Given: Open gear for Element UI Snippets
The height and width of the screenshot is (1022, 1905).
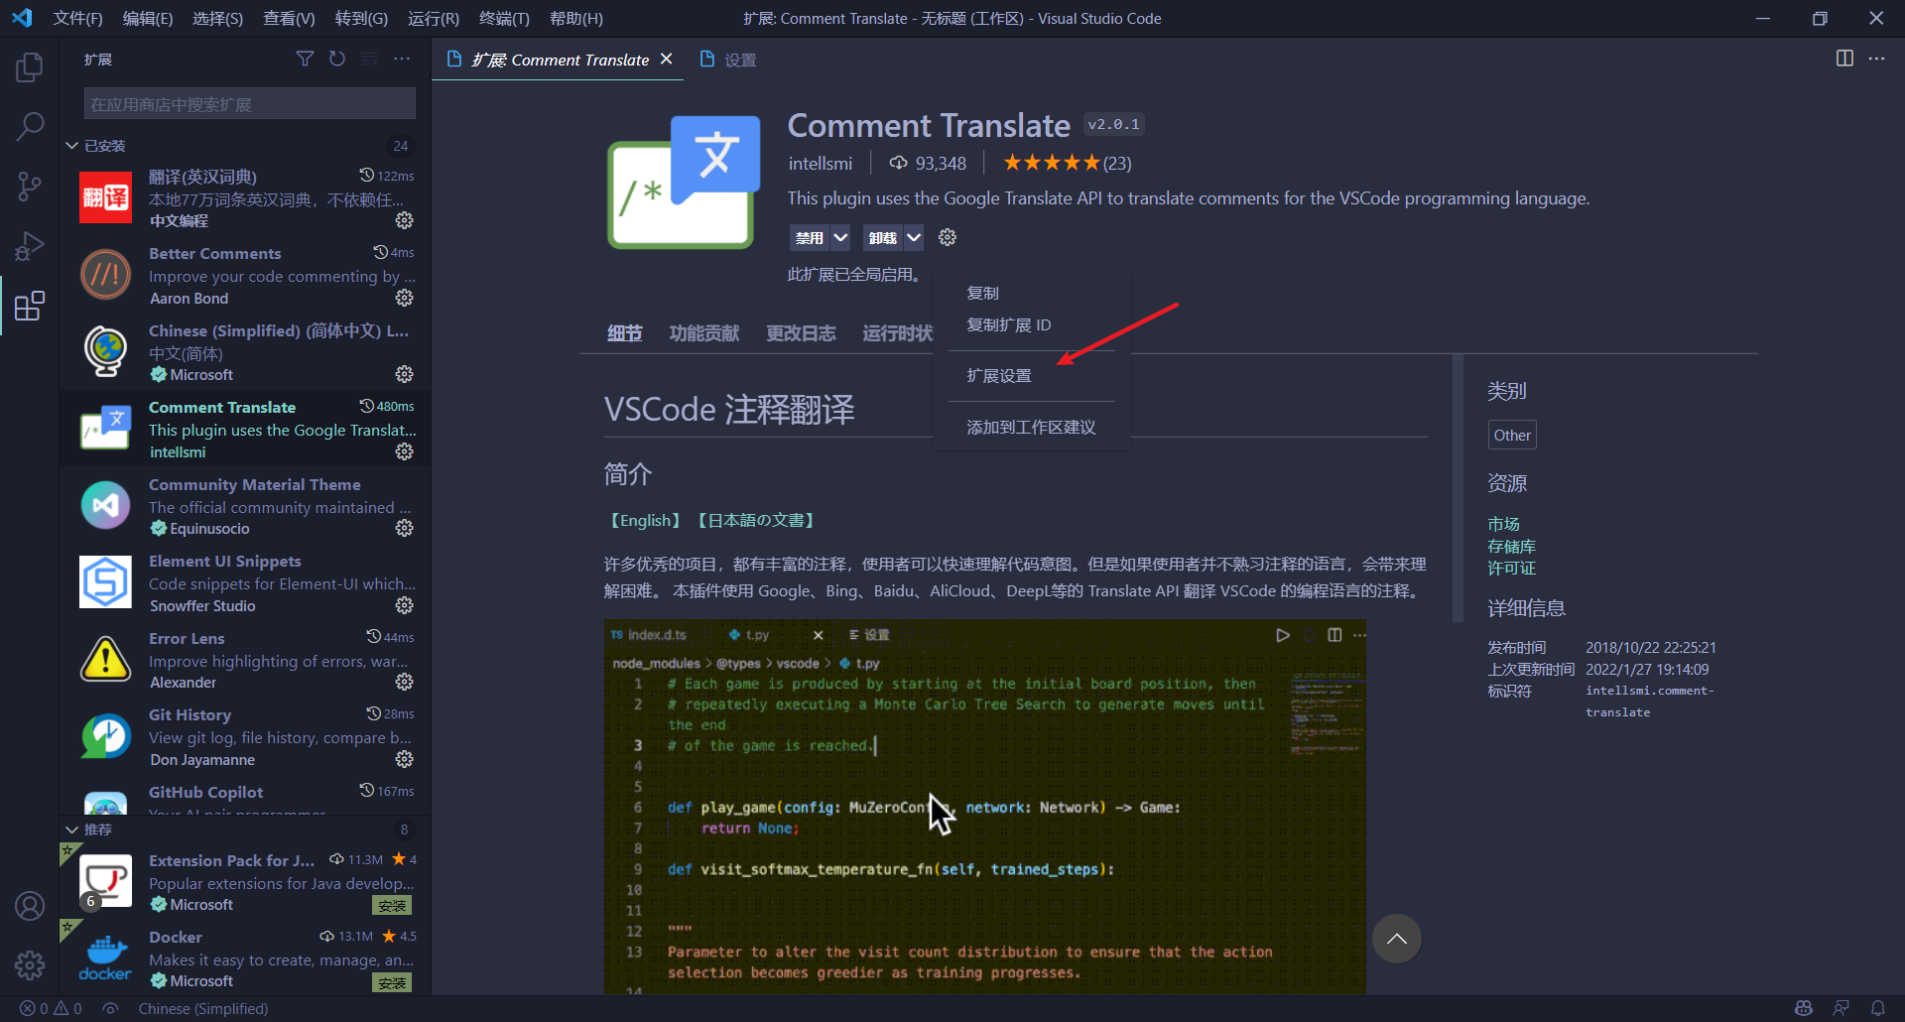Looking at the screenshot, I should coord(404,605).
